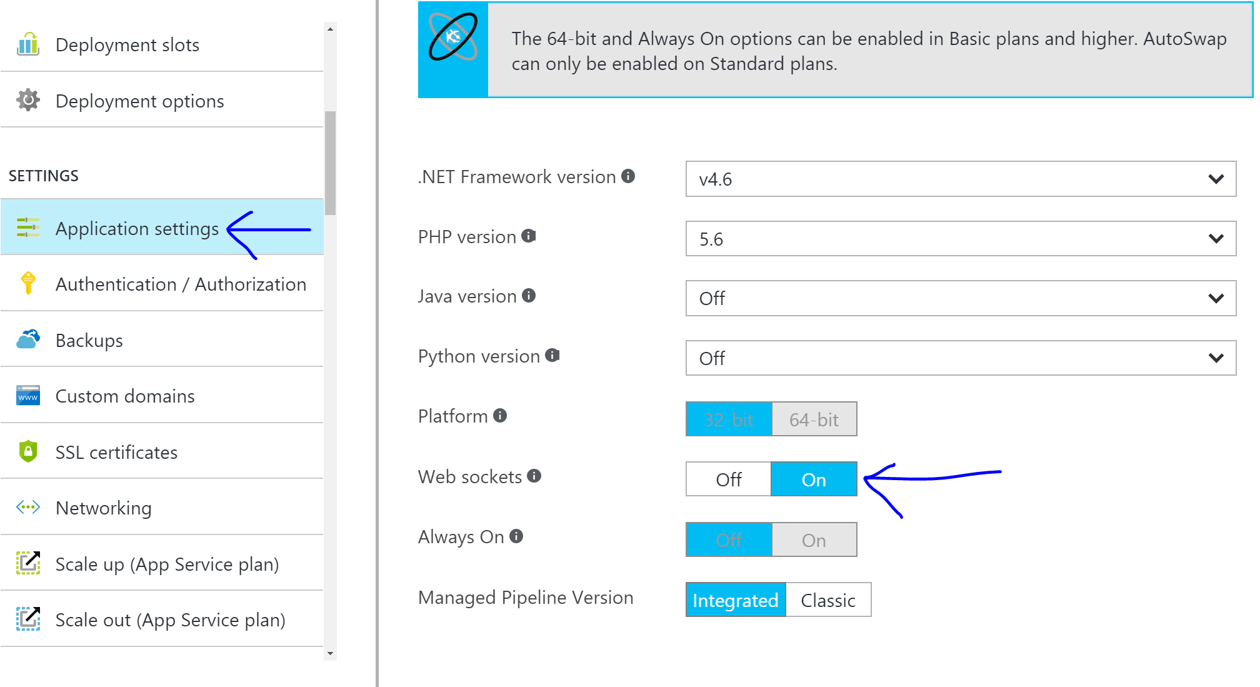This screenshot has width=1260, height=687.
Task: Click the Custom domains www icon
Action: [x=28, y=396]
